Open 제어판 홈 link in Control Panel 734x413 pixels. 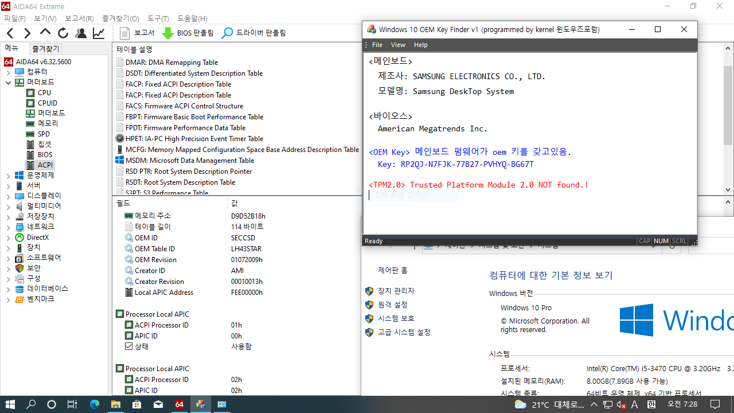393,270
